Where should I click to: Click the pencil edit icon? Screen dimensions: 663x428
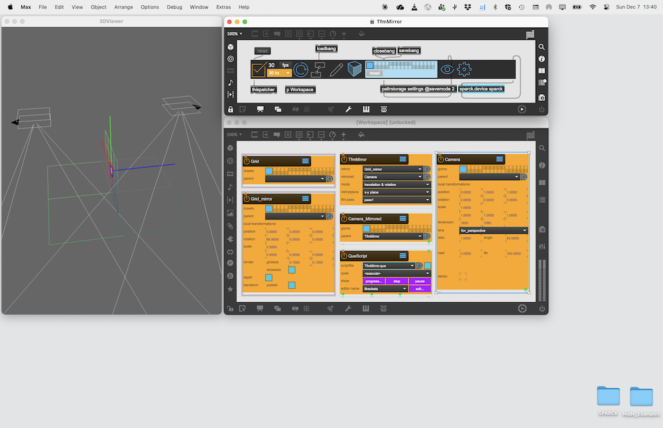[x=337, y=69]
